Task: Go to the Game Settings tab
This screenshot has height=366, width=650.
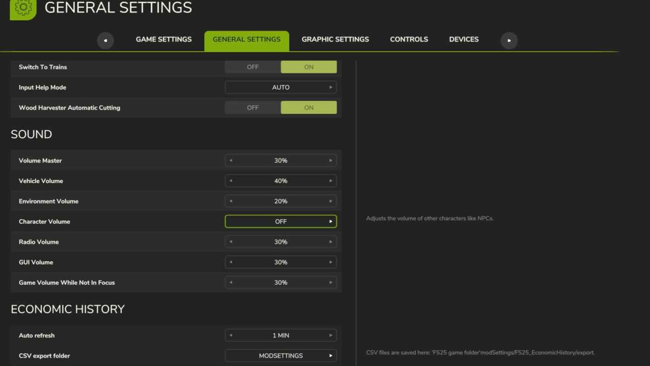Action: (x=163, y=39)
